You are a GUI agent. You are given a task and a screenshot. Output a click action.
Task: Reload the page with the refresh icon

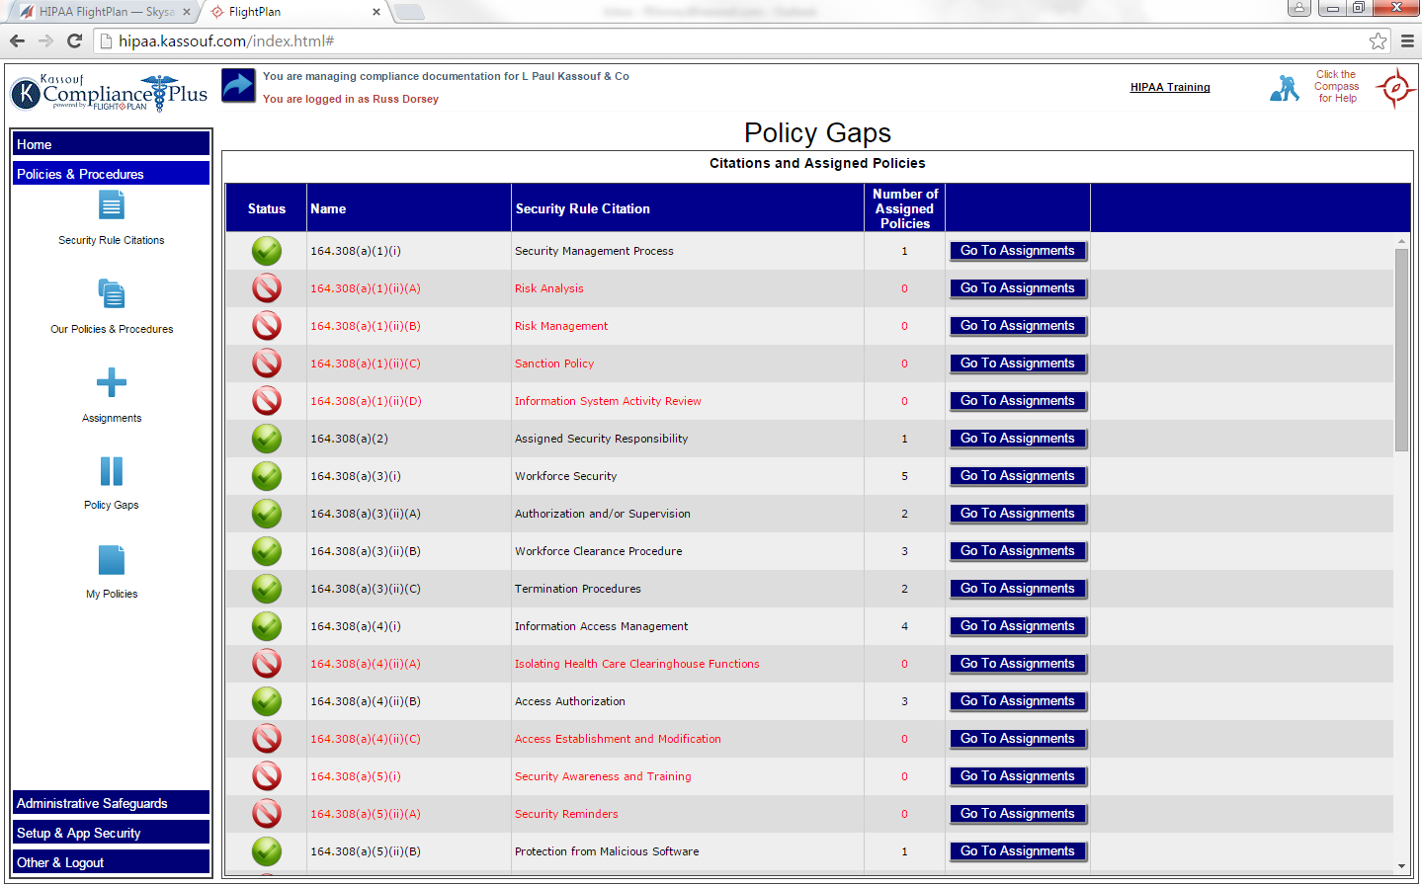74,40
